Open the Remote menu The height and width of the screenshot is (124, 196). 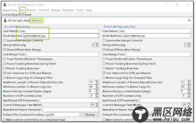68,10
